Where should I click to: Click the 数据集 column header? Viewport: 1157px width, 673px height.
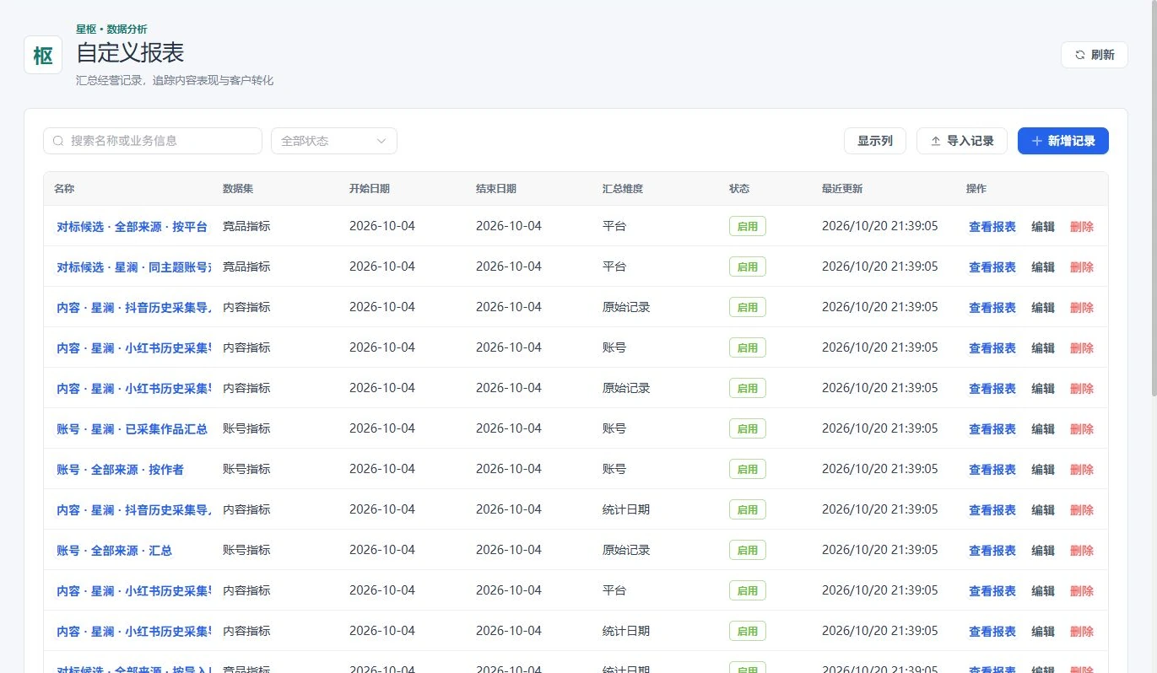point(238,189)
